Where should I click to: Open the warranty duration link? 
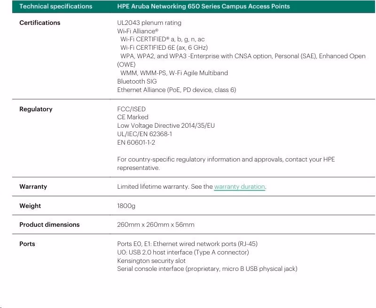(239, 186)
